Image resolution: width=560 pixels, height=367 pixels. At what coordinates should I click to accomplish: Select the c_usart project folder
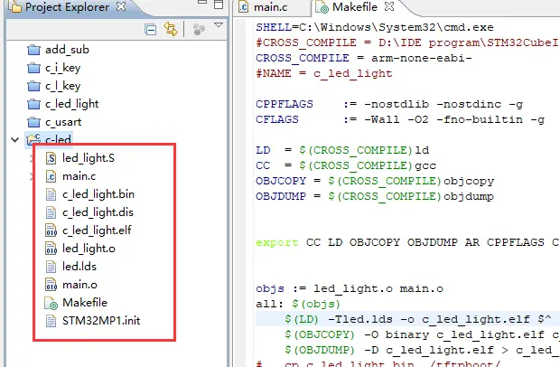coord(63,122)
